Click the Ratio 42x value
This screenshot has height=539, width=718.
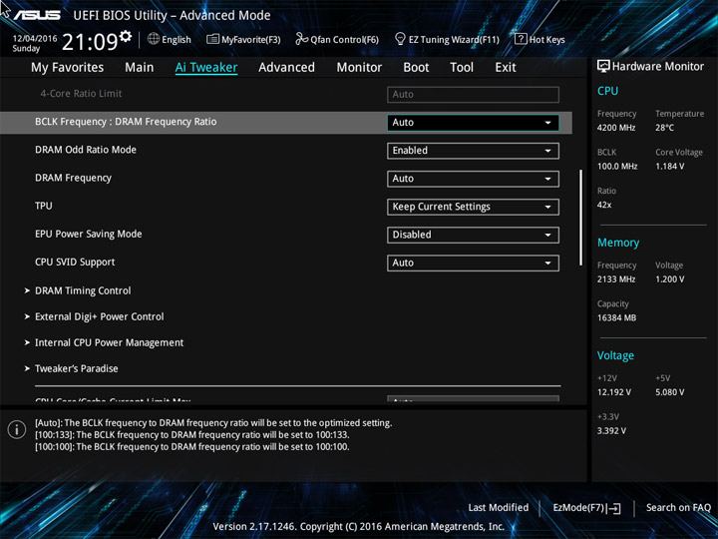(x=604, y=205)
